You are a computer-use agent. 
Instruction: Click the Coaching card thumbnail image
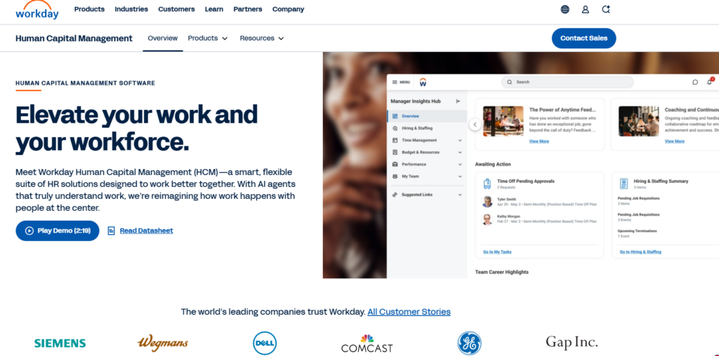tap(639, 121)
